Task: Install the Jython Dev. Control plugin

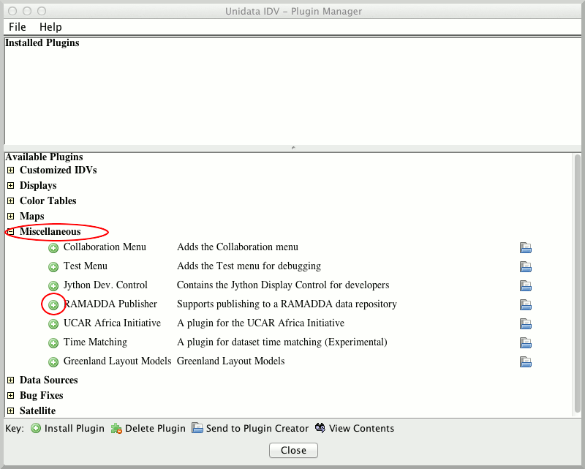Action: coord(53,285)
